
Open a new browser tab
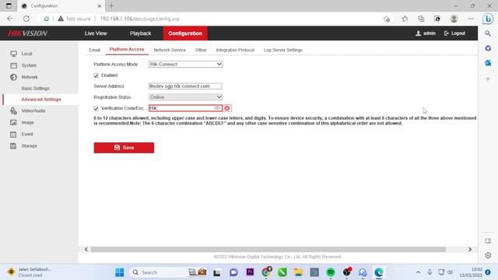111,5
